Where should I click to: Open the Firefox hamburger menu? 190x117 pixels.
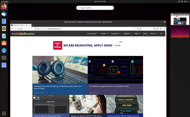click(164, 29)
